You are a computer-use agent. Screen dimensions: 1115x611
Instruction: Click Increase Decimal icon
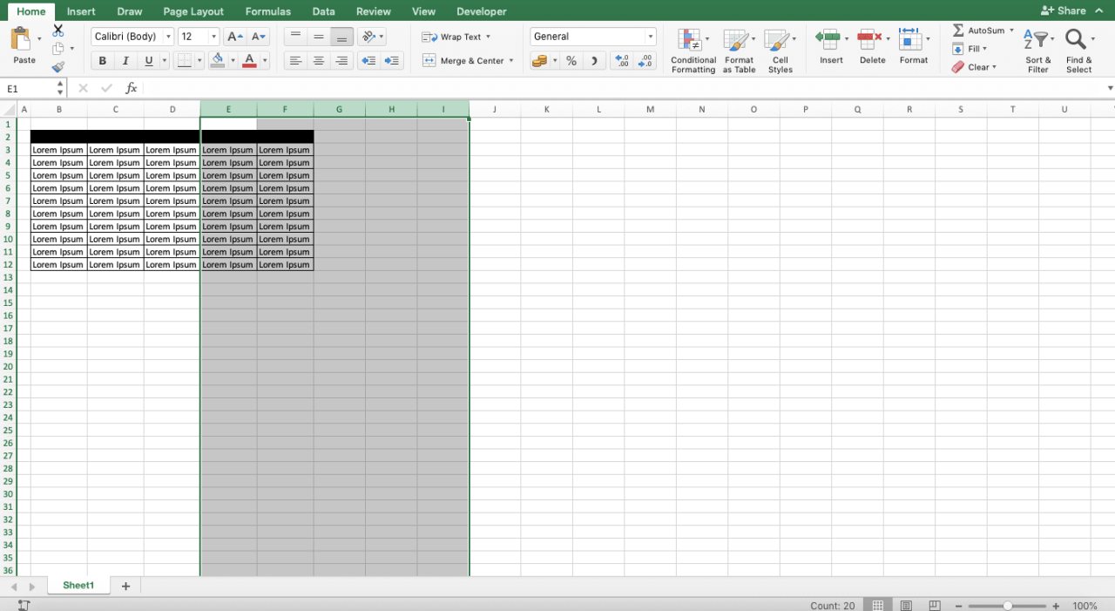pos(622,61)
